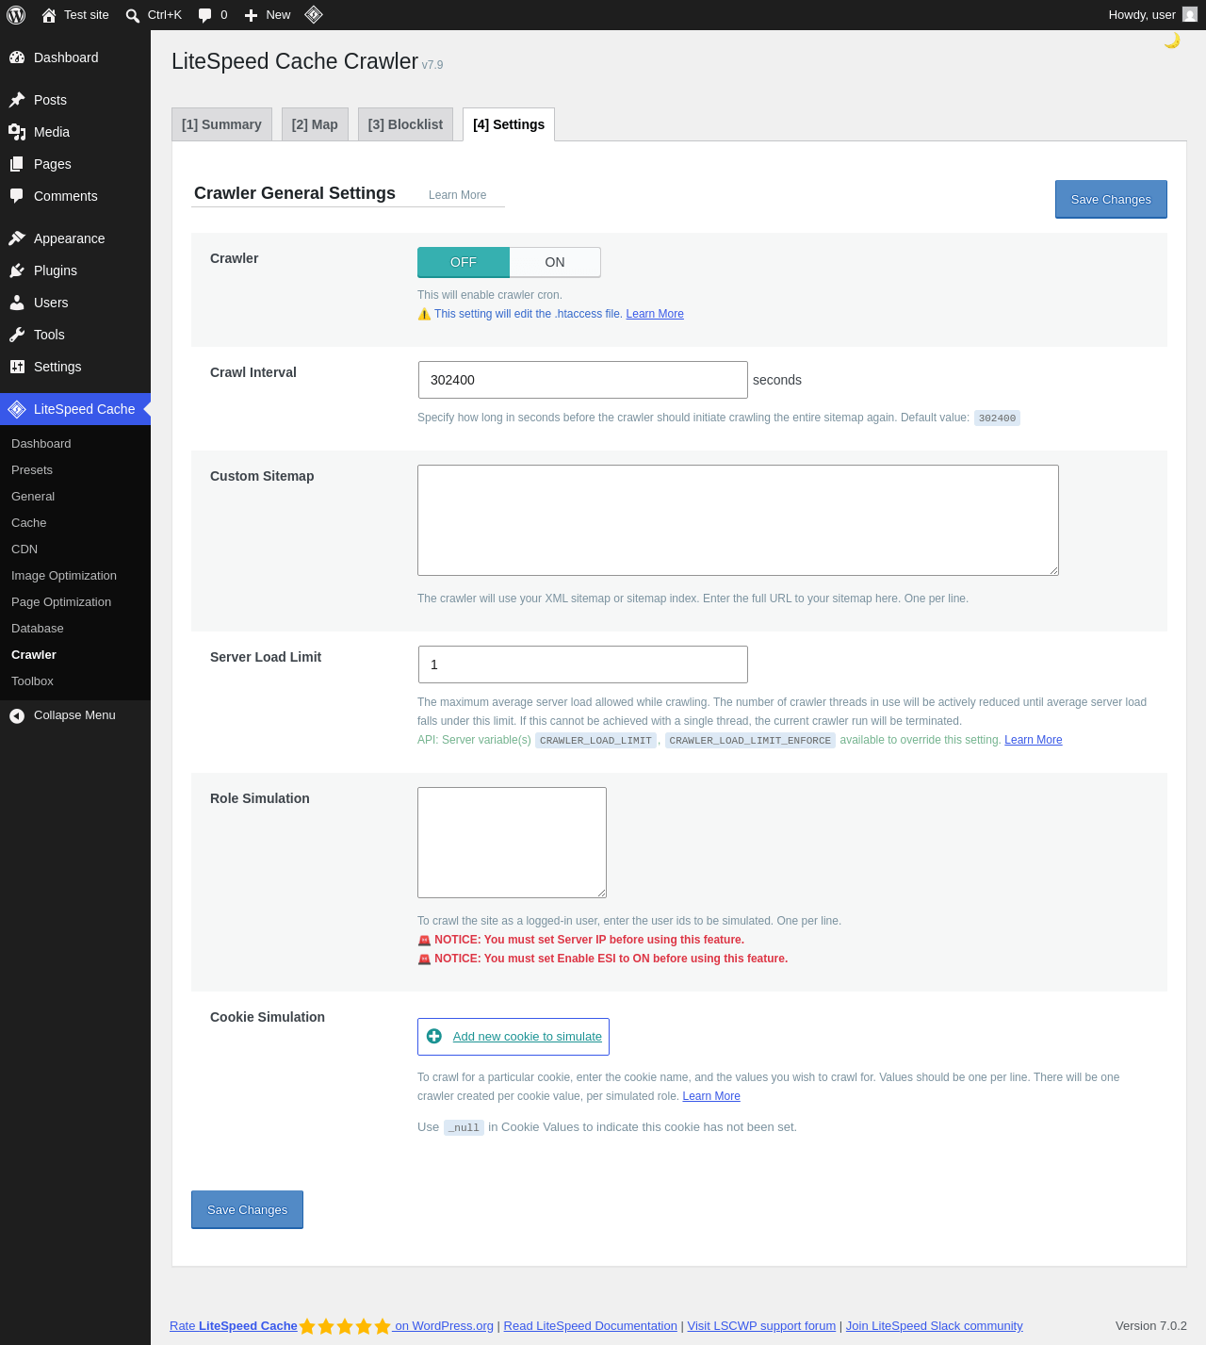Toggle the dark mode moon icon
The image size is (1206, 1345).
pyautogui.click(x=1172, y=41)
